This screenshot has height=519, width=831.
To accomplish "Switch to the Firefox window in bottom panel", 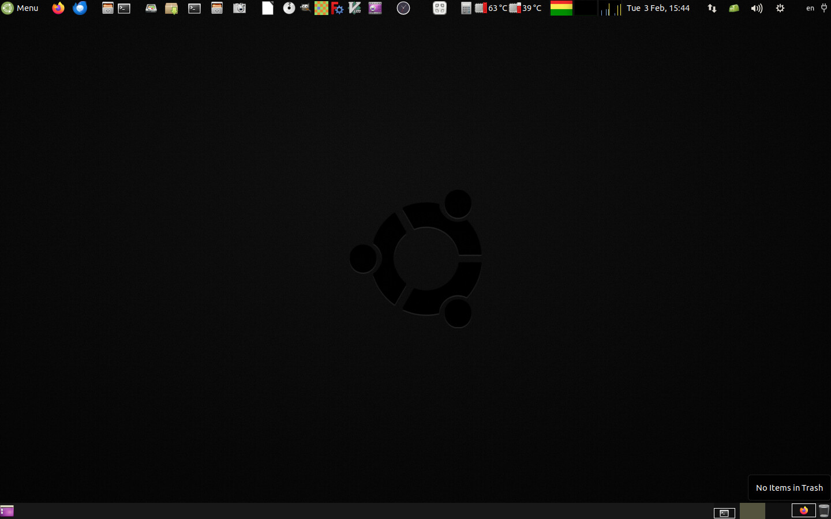I will pos(803,511).
